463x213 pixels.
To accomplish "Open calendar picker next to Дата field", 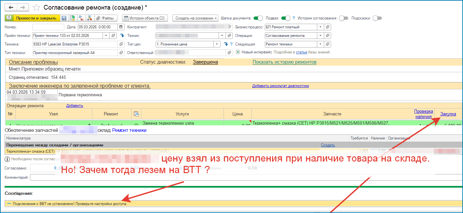I will 121,27.
